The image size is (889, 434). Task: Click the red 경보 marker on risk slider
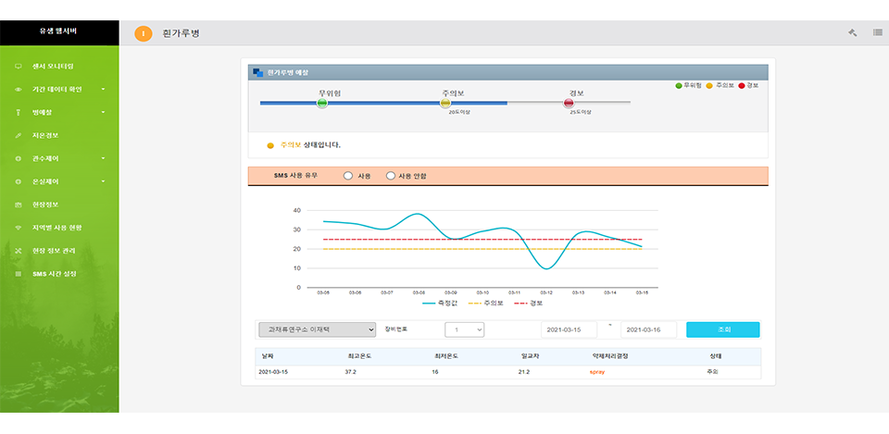tap(569, 103)
